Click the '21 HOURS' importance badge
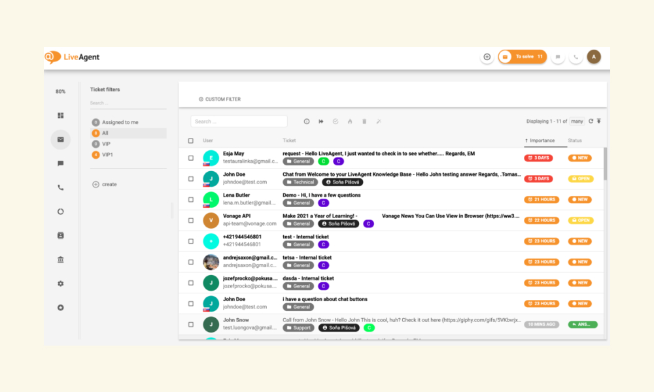654x392 pixels. click(x=542, y=199)
